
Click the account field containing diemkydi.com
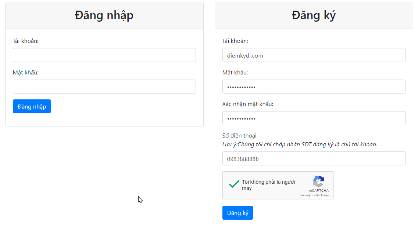(x=314, y=55)
